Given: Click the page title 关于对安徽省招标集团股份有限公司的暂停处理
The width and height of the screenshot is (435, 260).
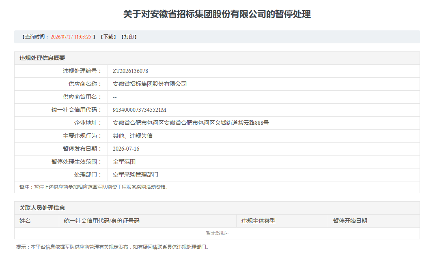Looking at the screenshot, I should pyautogui.click(x=217, y=14).
